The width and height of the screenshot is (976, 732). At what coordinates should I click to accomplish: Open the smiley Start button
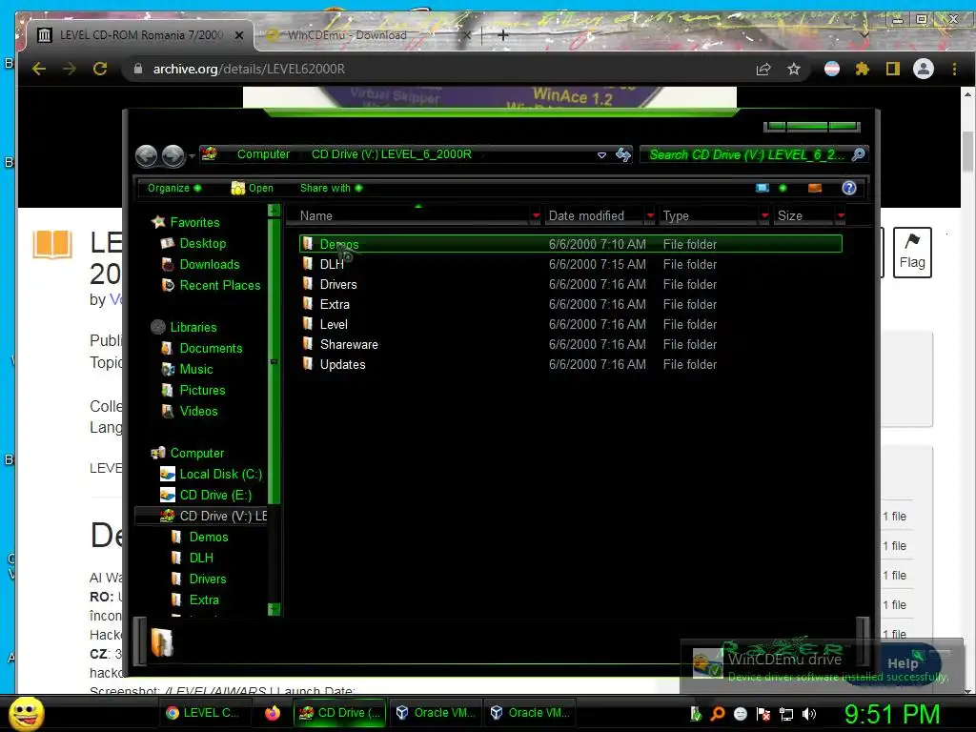[26, 713]
